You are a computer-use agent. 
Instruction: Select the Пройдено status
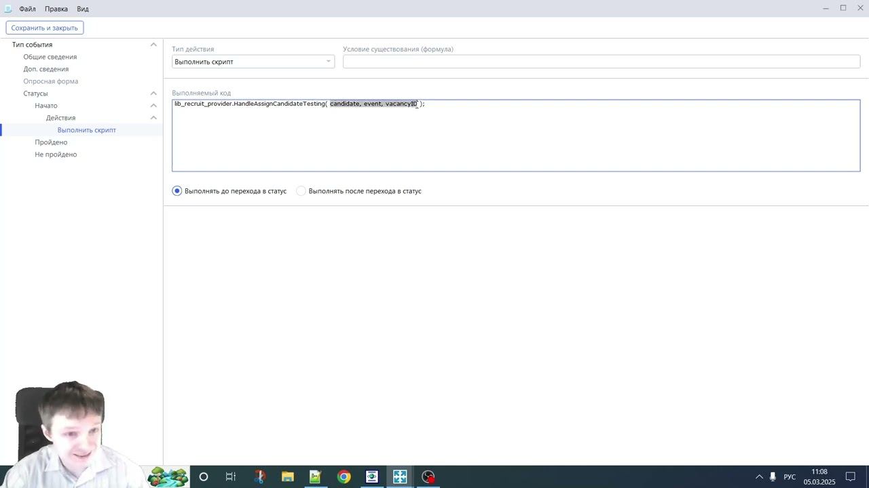(x=51, y=142)
